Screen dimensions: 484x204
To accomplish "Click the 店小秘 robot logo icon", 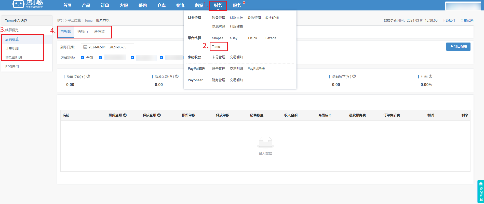I will [18, 4].
